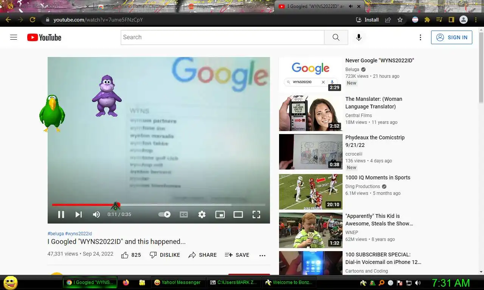The image size is (484, 290).
Task: Open Never Google WYNS2022ID thumbnail
Action: (x=310, y=74)
